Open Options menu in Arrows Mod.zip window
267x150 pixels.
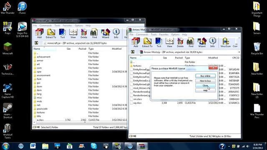(175, 35)
